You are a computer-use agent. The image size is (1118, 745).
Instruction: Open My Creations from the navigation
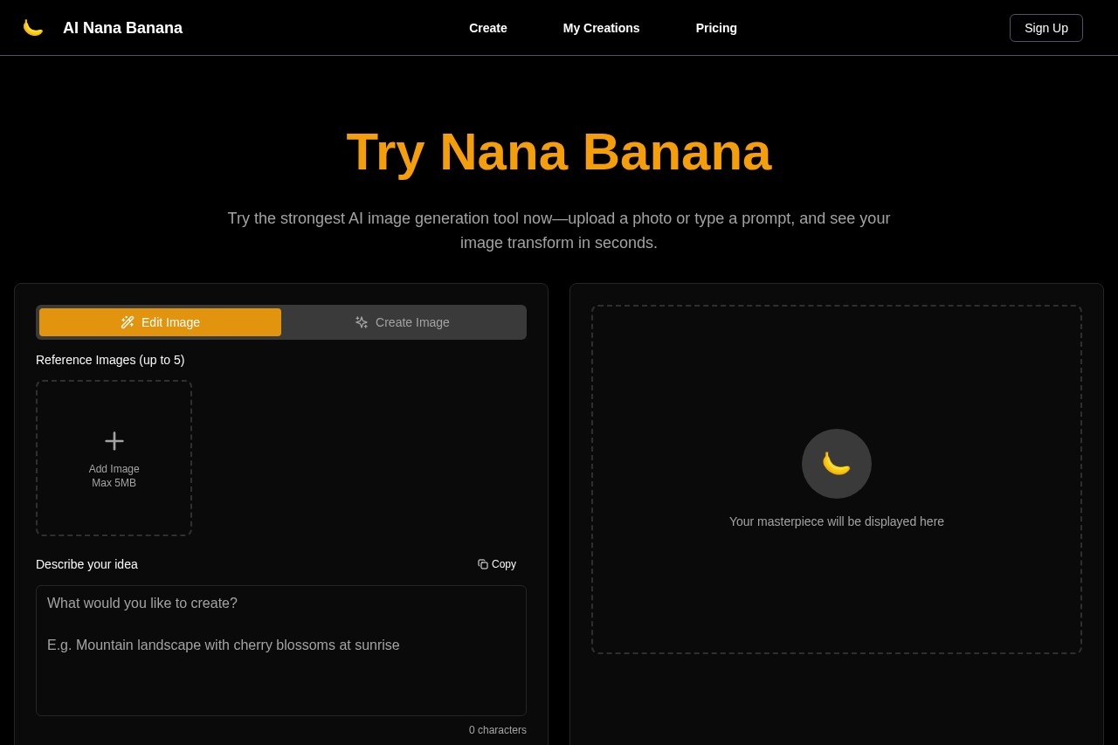(601, 27)
